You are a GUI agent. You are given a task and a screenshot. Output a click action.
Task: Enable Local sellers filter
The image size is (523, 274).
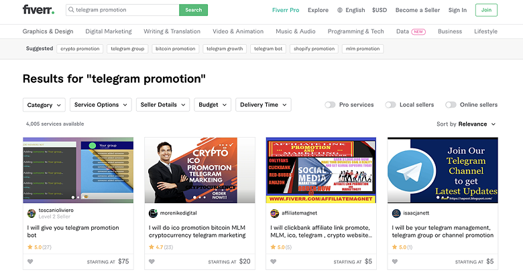coord(390,105)
